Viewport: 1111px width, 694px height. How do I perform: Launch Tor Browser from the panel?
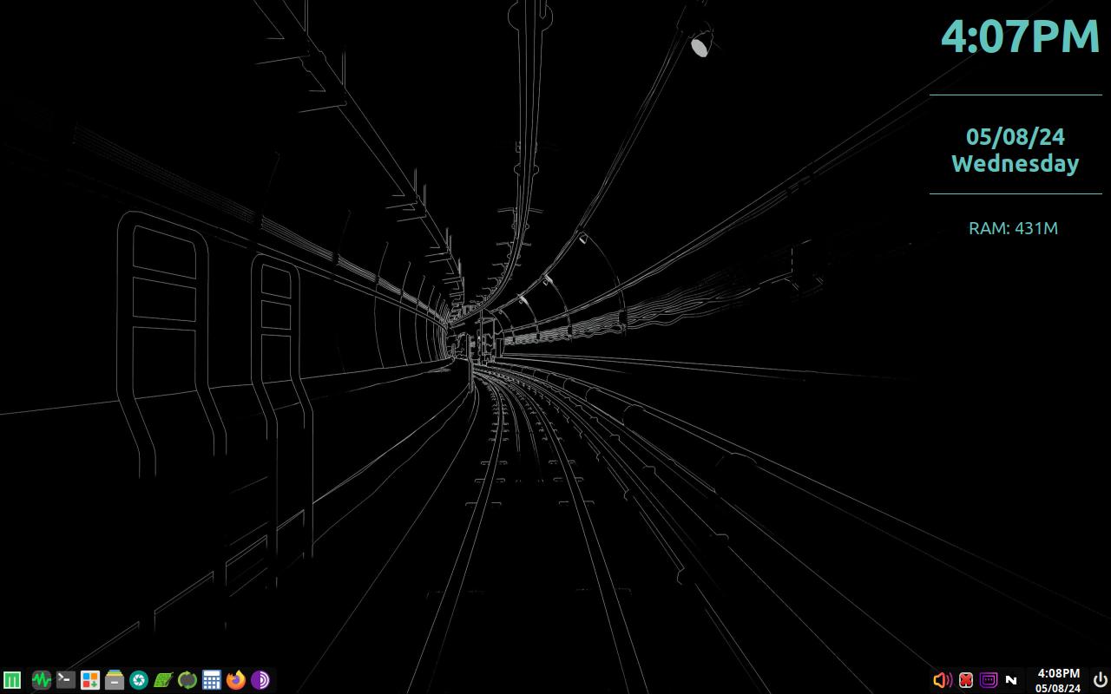click(260, 680)
